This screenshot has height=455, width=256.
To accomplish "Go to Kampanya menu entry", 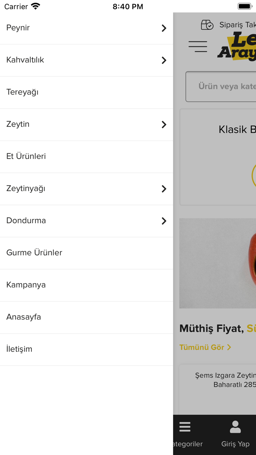I will (x=26, y=285).
